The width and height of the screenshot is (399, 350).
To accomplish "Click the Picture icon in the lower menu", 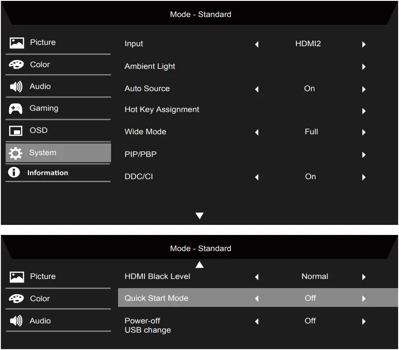I will pos(16,276).
